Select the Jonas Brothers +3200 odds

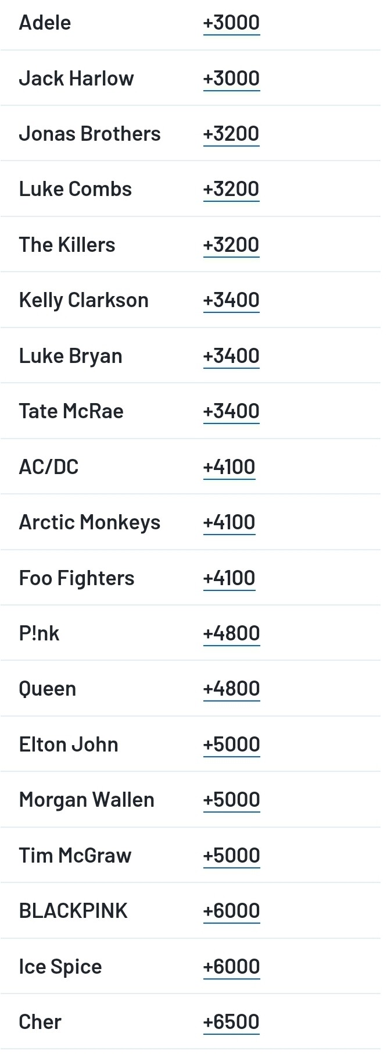point(231,134)
